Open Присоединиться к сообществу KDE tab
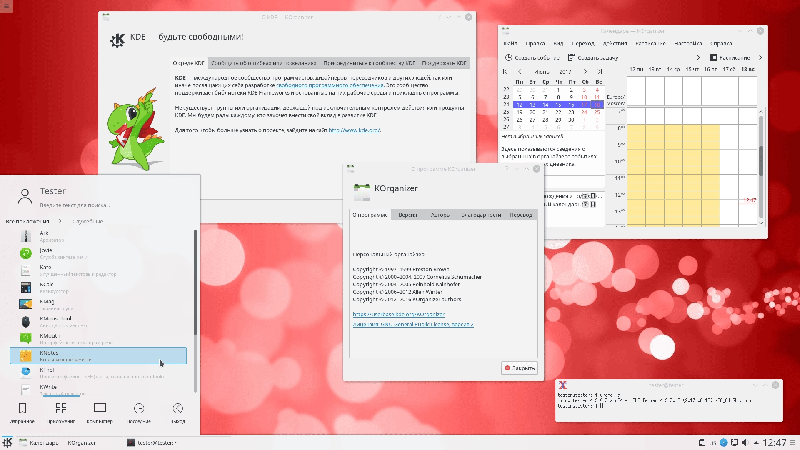Viewport: 800px width, 450px height. pyautogui.click(x=369, y=63)
